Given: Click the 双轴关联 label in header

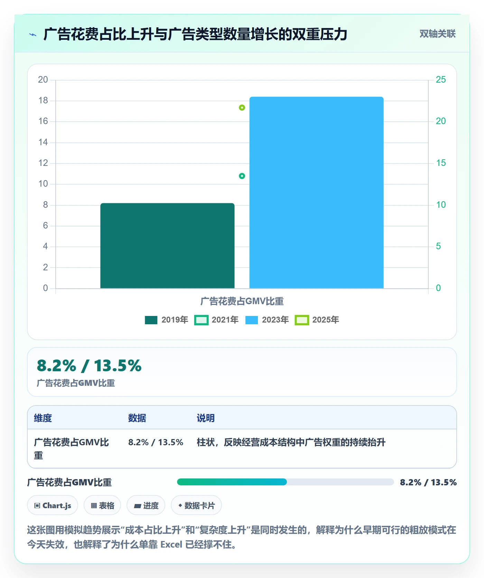Looking at the screenshot, I should (x=437, y=34).
